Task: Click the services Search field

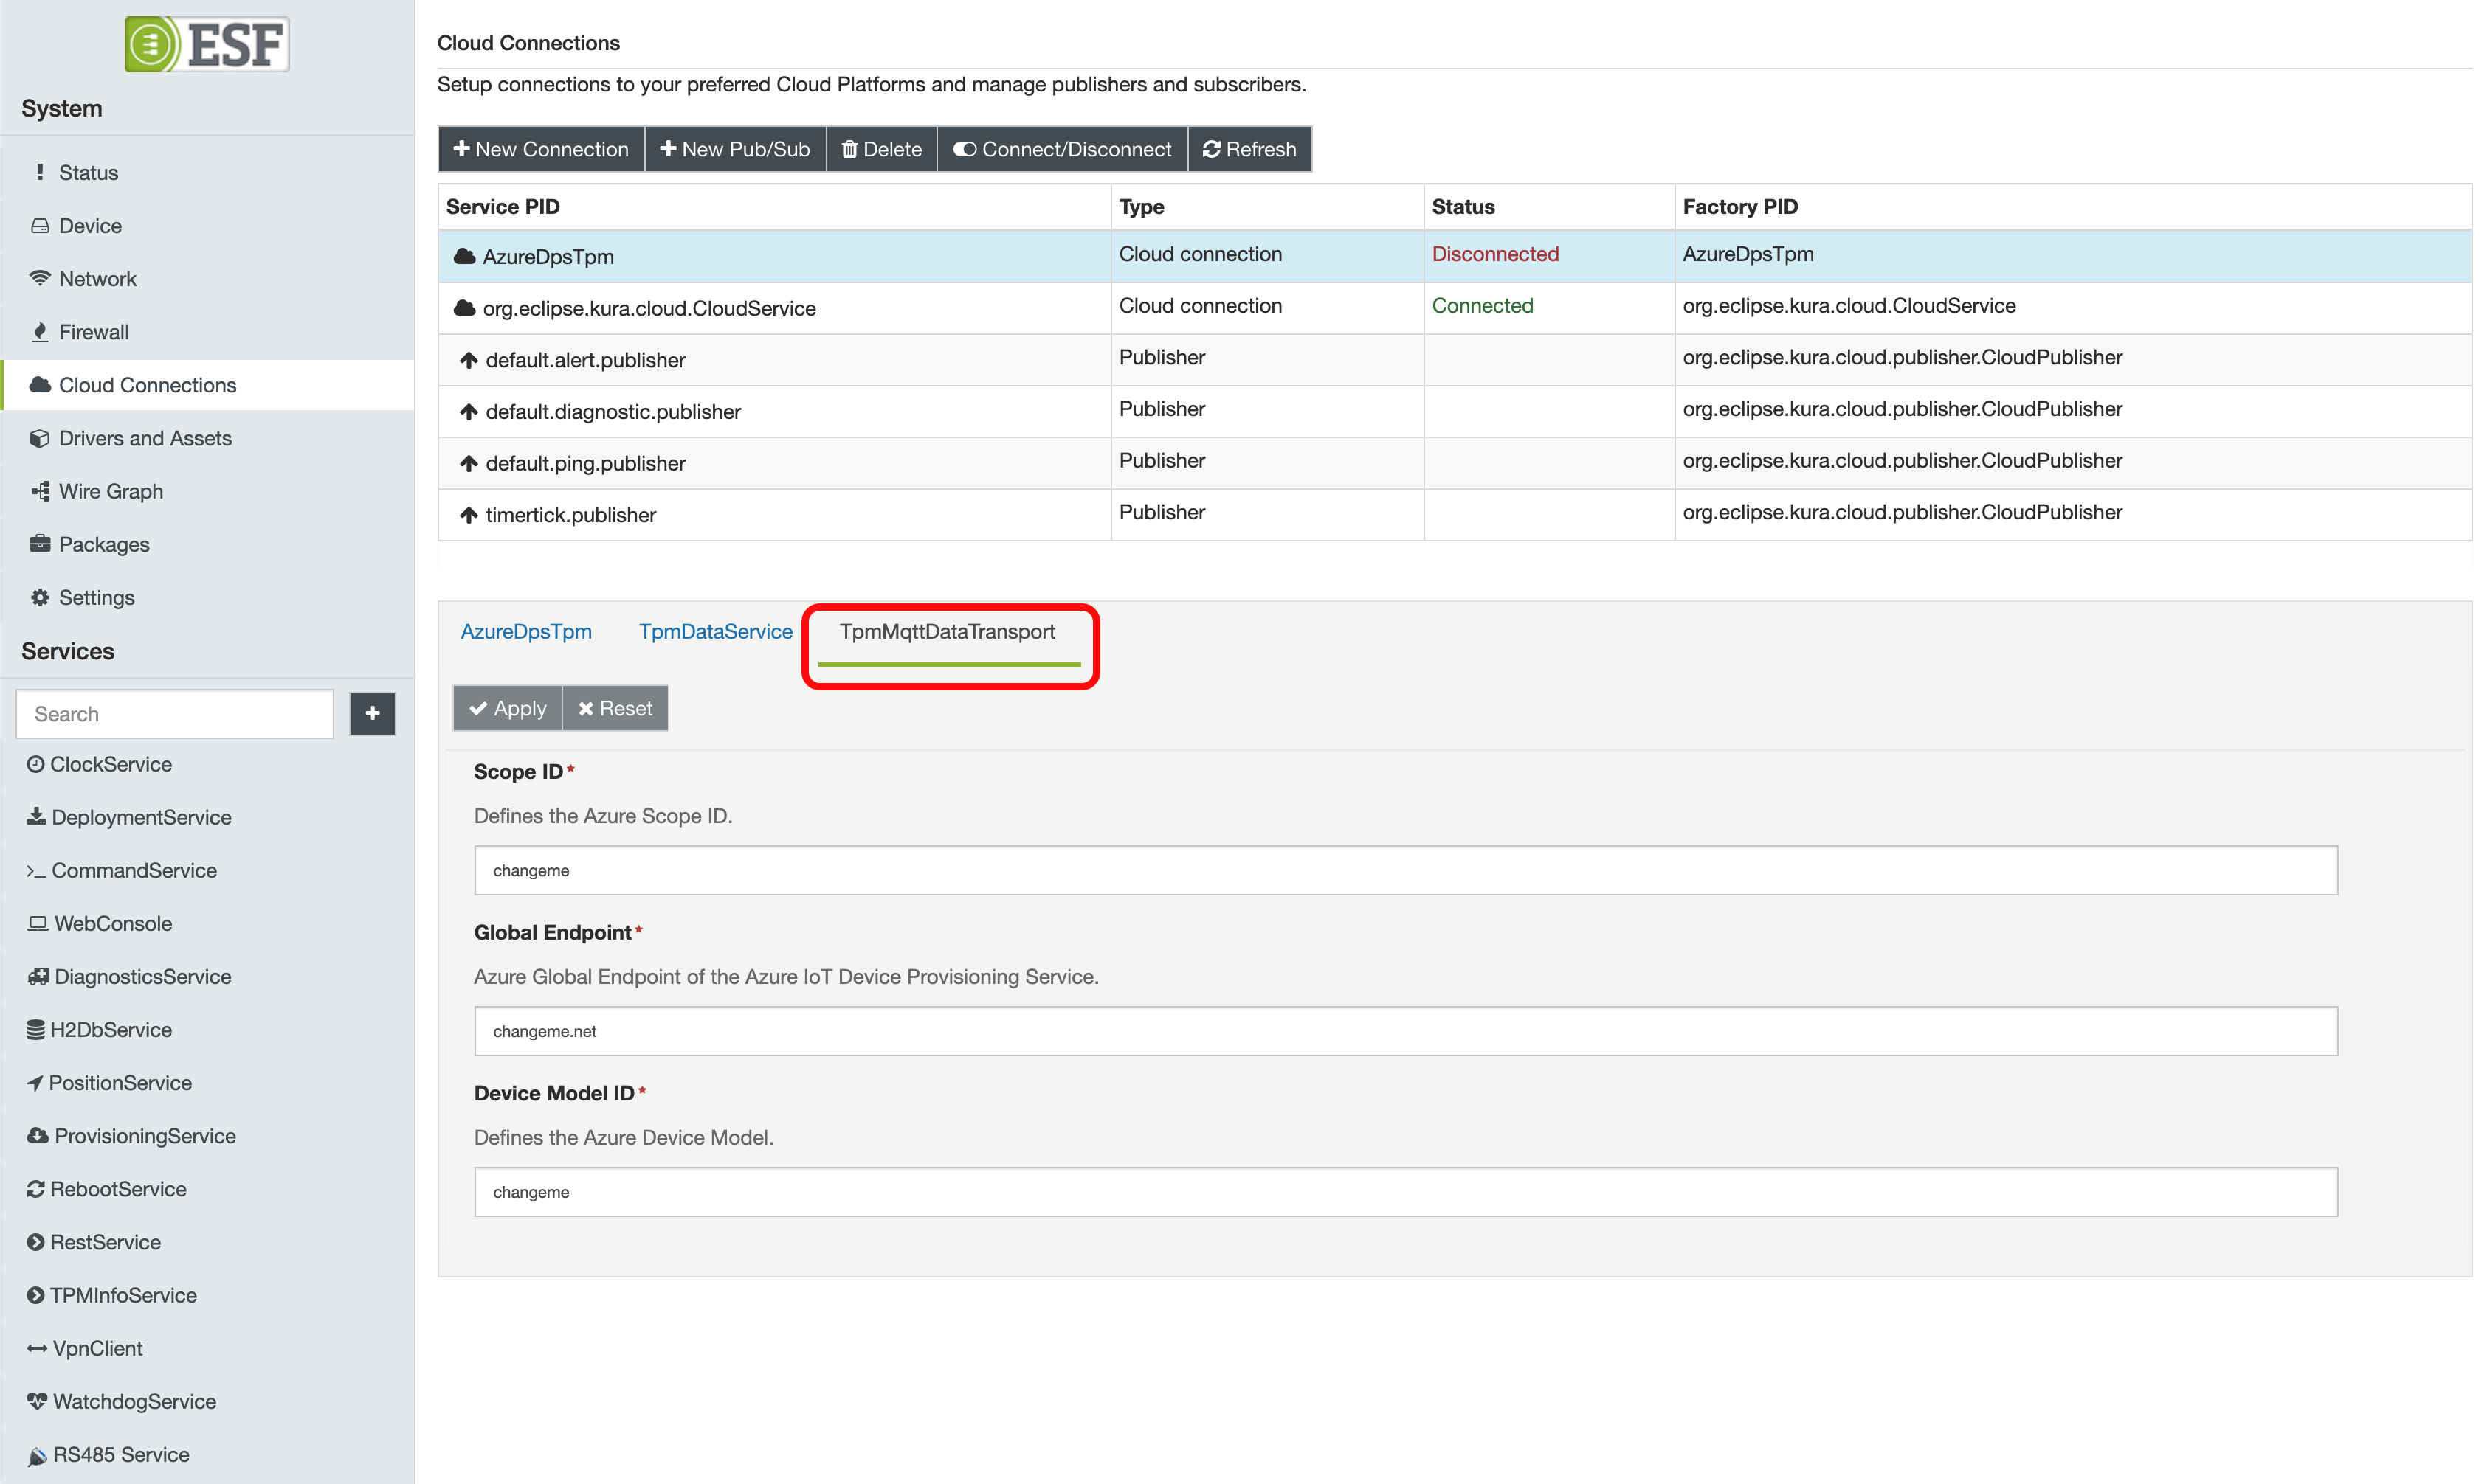Action: tap(175, 714)
